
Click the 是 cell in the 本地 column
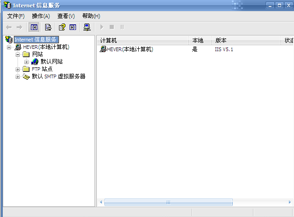click(x=194, y=49)
